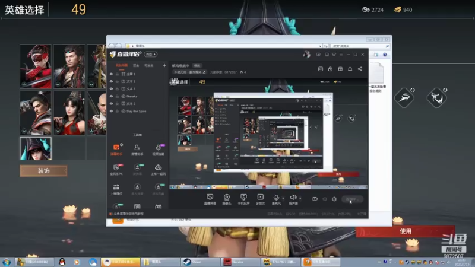Viewport: 475px width, 267px height.
Task: Open the 弹幕助手 danmaku assistant tool
Action: pyautogui.click(x=116, y=150)
